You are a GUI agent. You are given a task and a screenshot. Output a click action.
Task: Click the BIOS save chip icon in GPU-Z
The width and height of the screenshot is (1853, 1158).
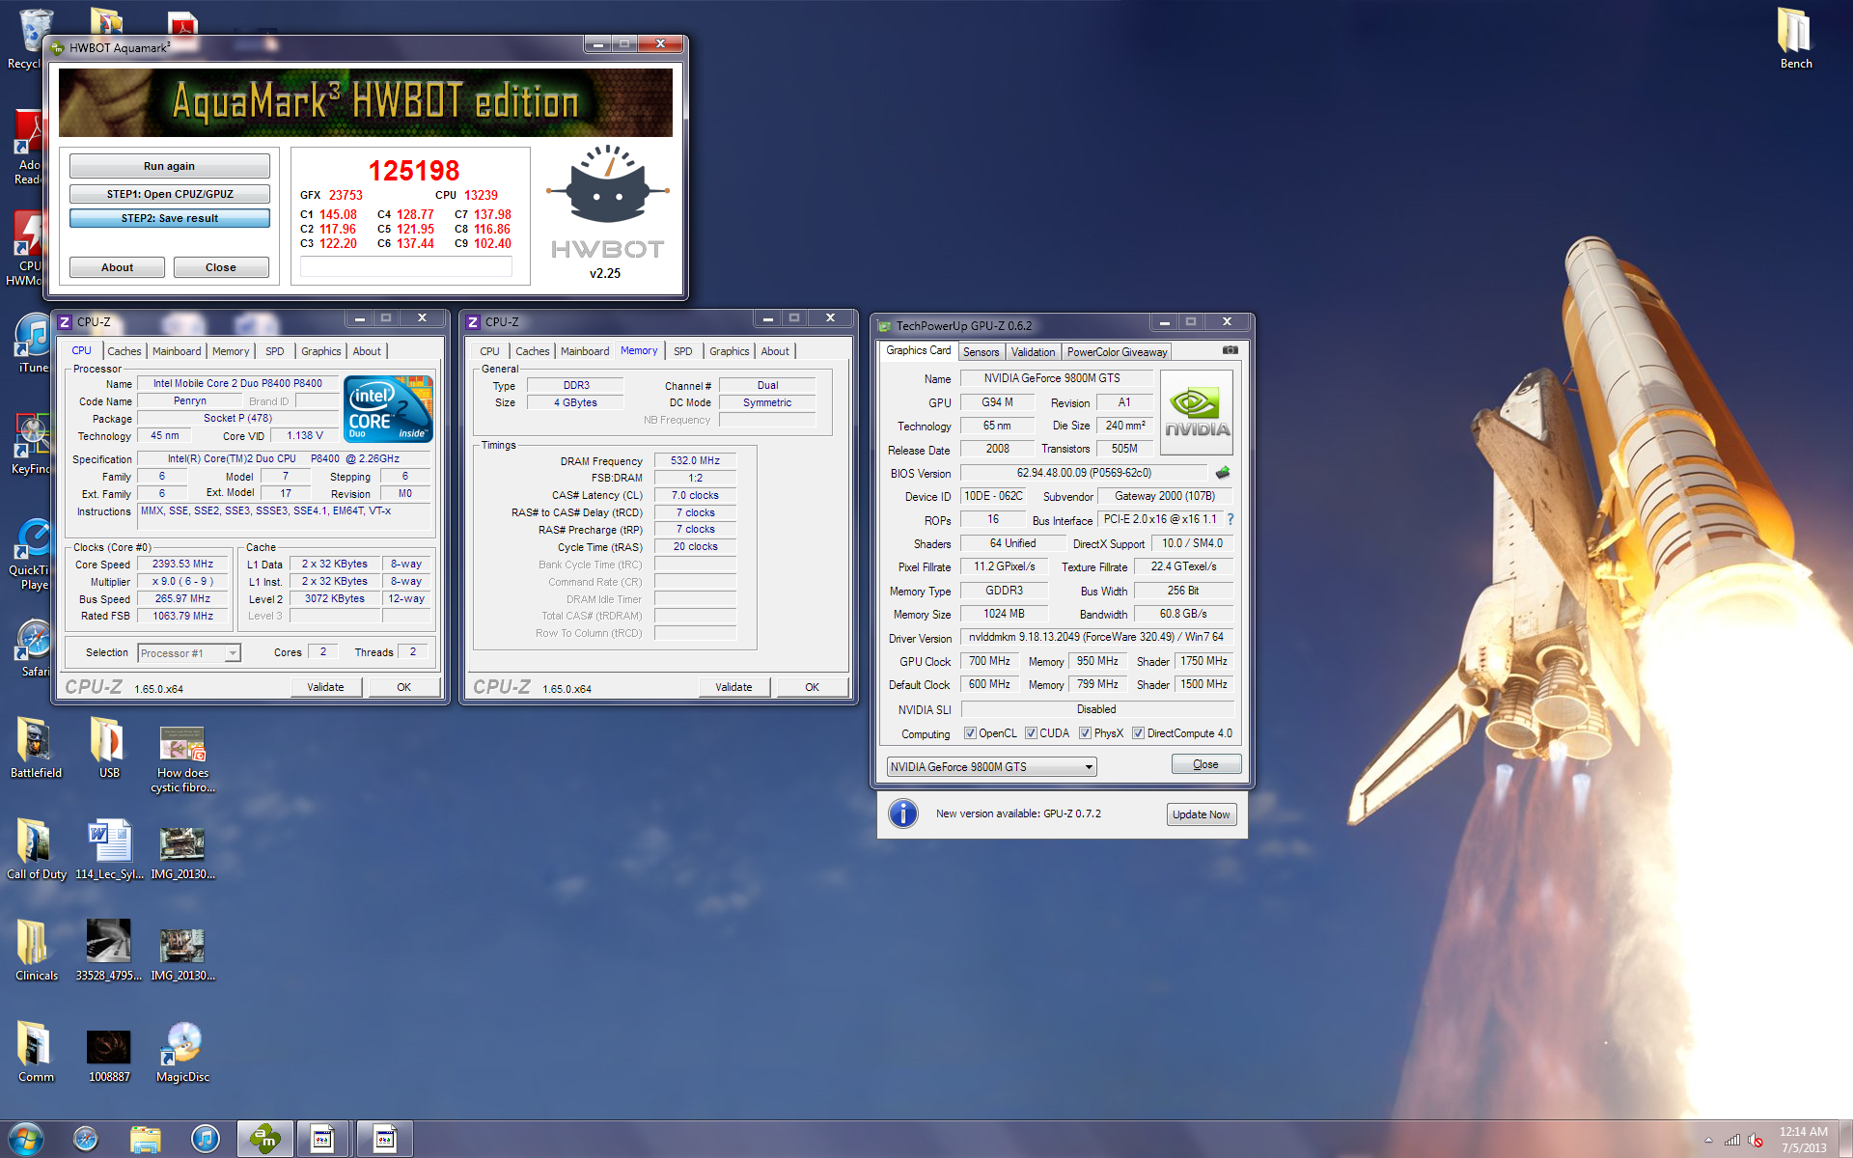tap(1223, 473)
